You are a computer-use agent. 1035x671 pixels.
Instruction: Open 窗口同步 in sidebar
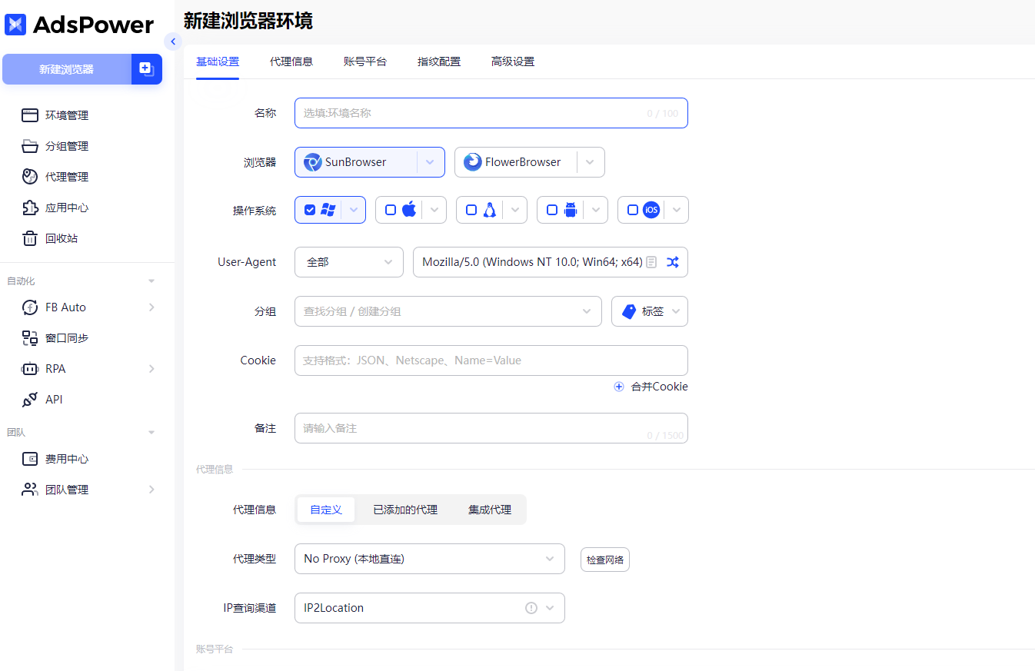66,338
